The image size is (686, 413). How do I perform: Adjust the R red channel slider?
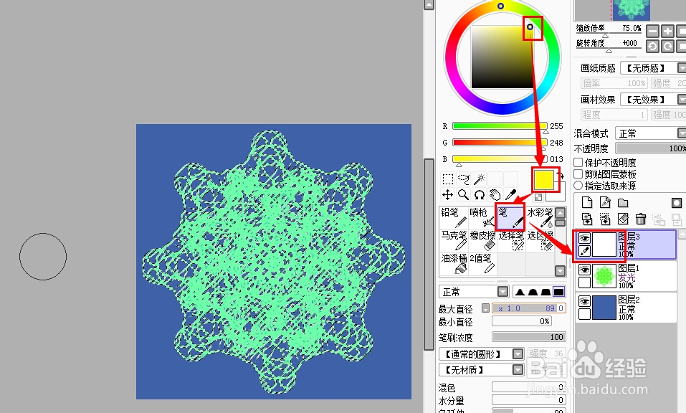tap(499, 126)
